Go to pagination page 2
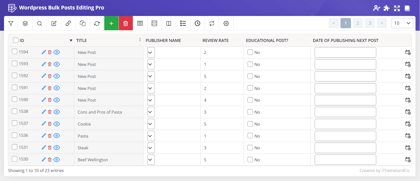Viewport: 420px width, 181px height. pyautogui.click(x=358, y=23)
